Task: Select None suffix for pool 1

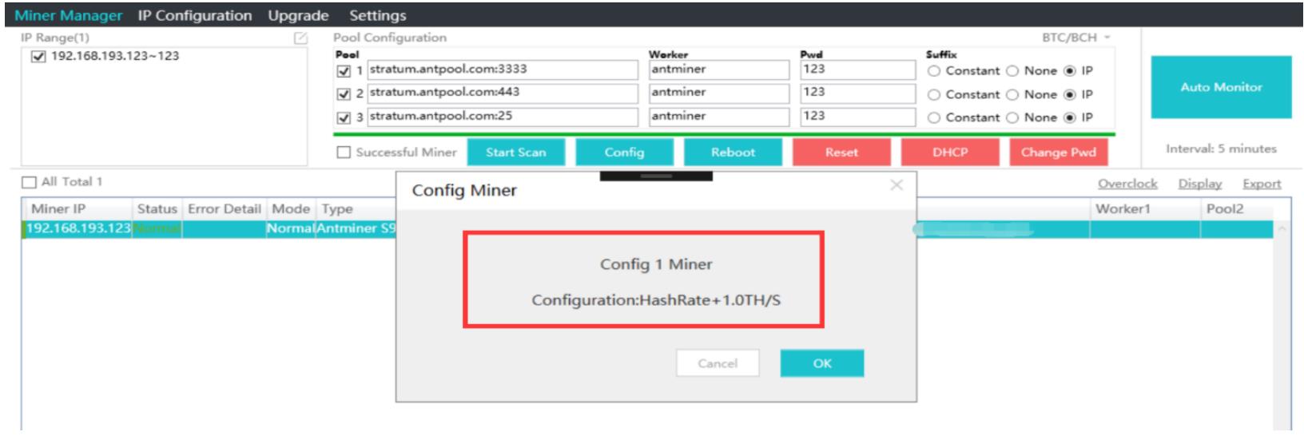Action: [x=1012, y=71]
